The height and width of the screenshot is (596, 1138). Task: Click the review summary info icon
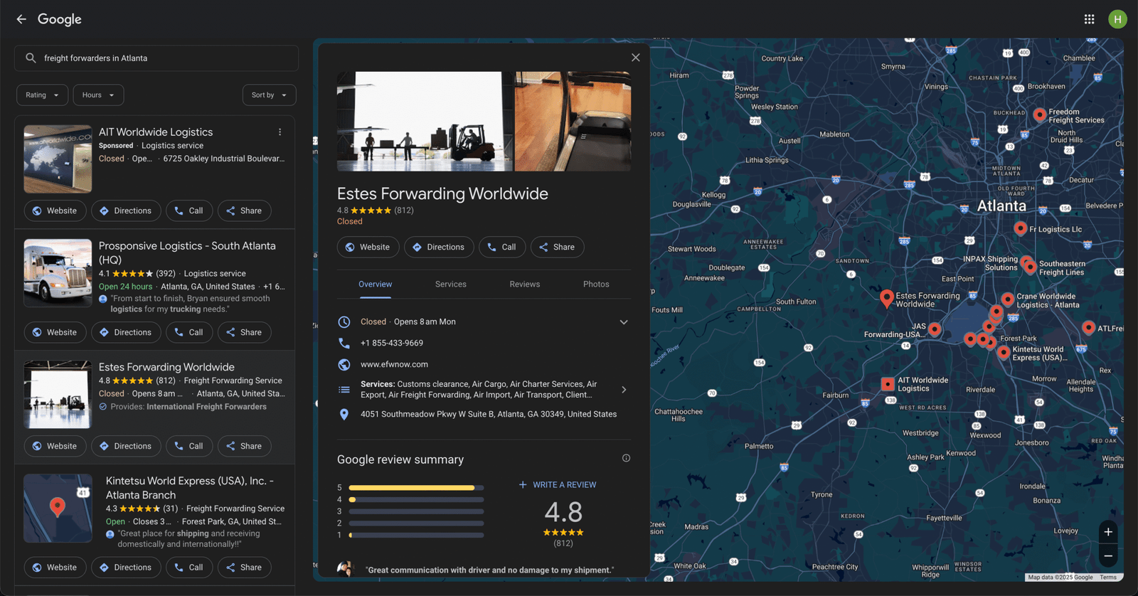tap(626, 458)
